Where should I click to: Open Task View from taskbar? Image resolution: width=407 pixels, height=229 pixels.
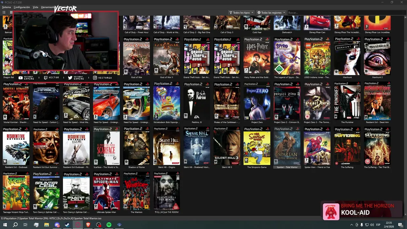tap(25, 225)
